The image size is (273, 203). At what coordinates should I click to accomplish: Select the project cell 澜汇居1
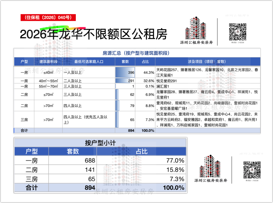(208, 86)
